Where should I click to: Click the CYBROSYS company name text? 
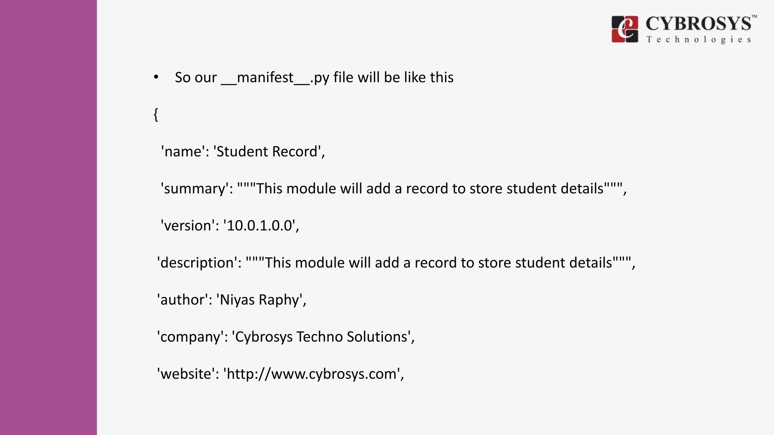click(698, 24)
